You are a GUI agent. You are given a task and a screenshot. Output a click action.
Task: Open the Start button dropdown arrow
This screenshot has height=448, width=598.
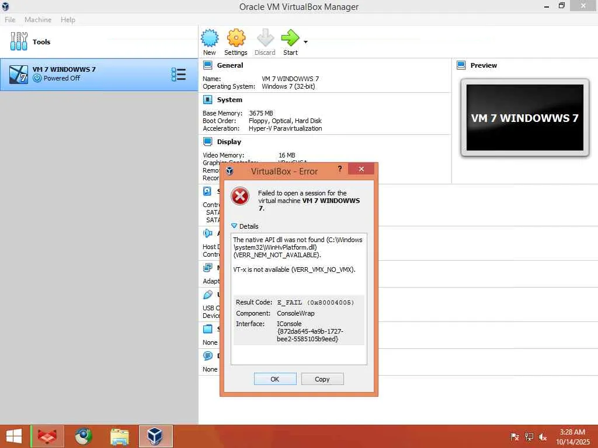(305, 42)
